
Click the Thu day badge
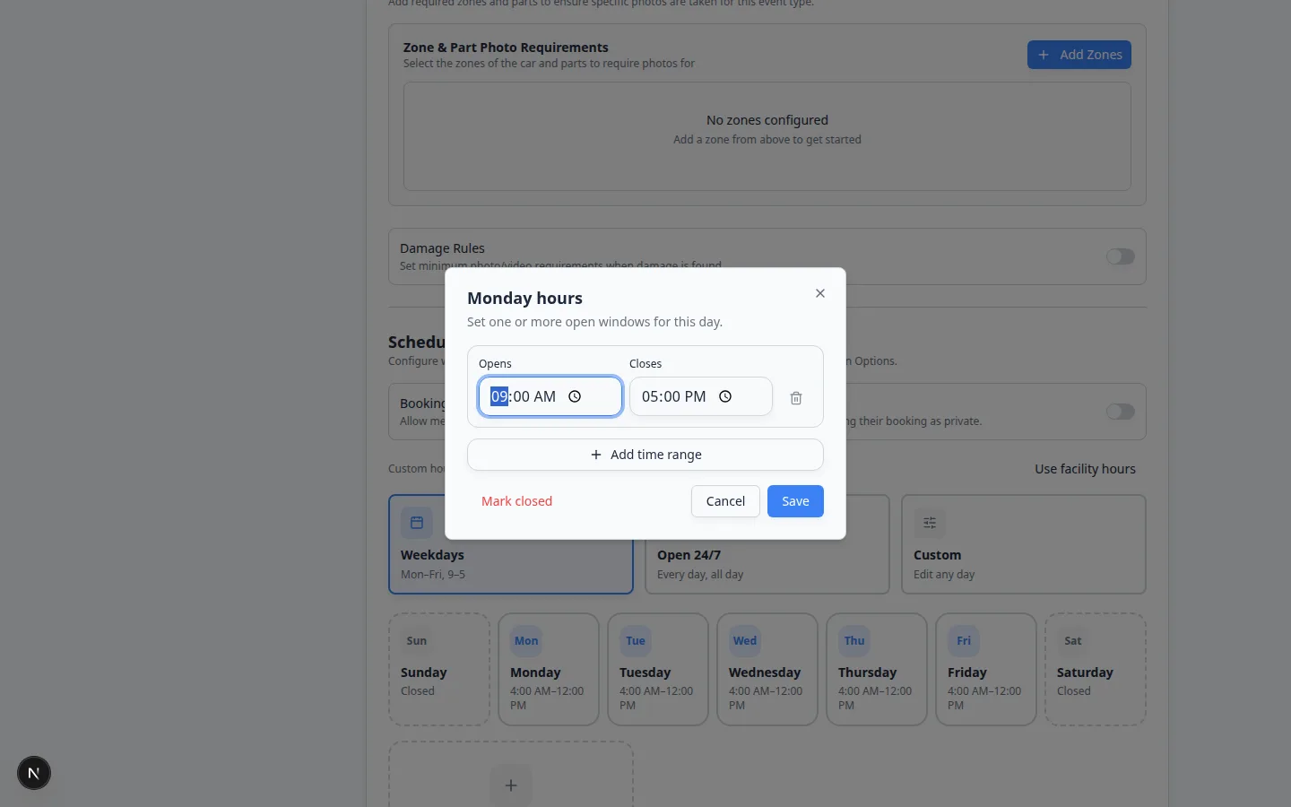click(854, 641)
